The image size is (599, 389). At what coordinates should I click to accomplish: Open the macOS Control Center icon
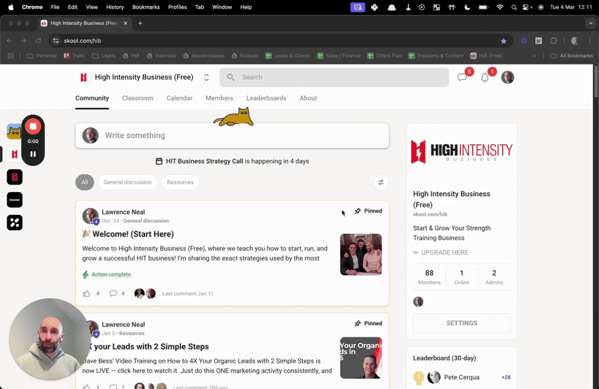[527, 7]
